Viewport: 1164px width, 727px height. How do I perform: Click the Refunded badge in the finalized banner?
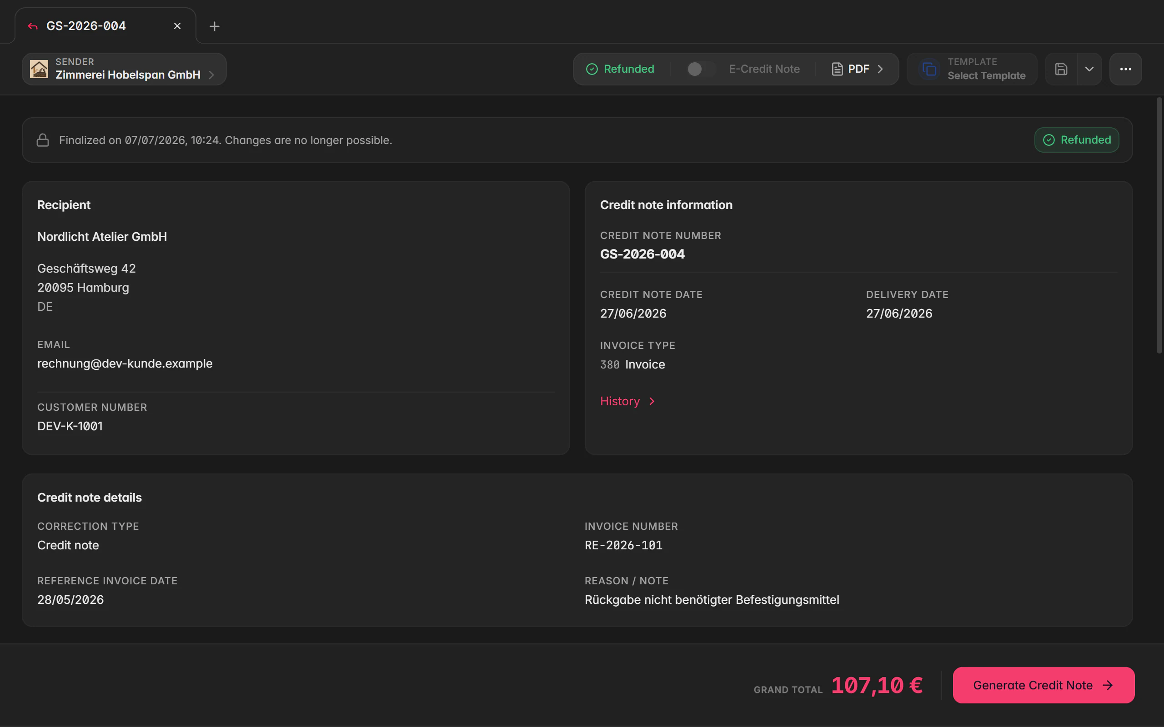(1076, 140)
